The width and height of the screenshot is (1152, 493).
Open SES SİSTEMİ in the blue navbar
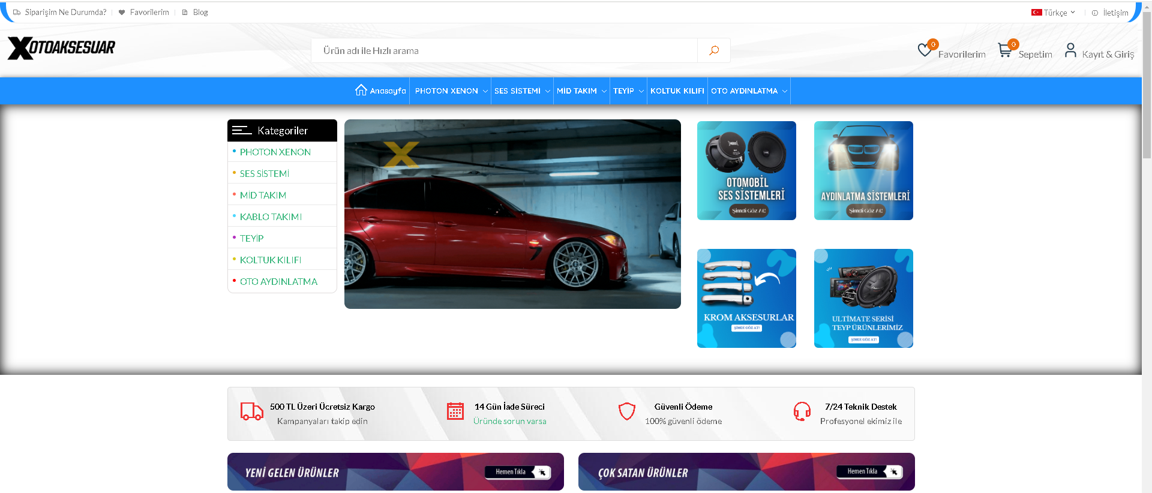(x=517, y=91)
